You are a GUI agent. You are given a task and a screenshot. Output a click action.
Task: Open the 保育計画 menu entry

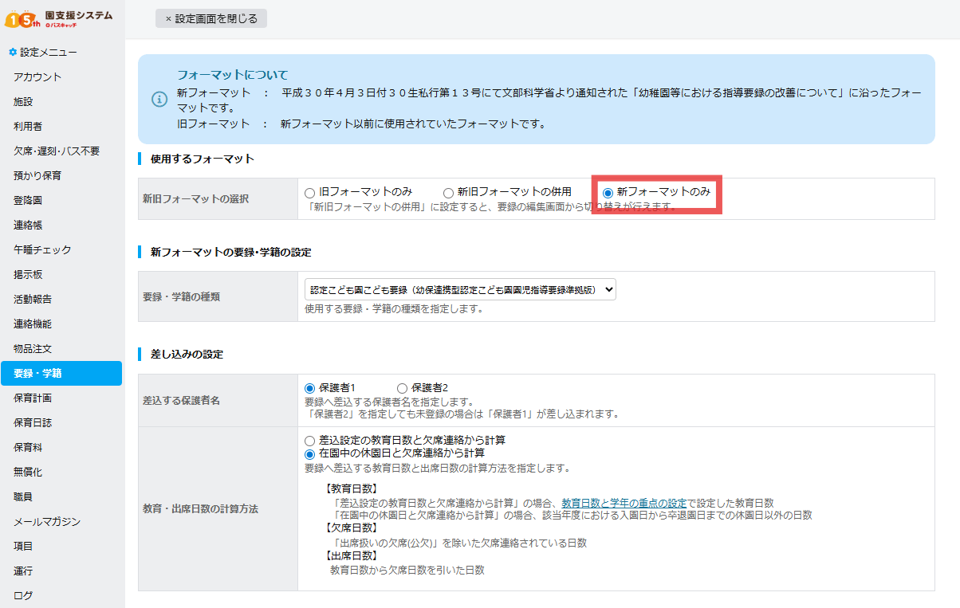click(33, 398)
